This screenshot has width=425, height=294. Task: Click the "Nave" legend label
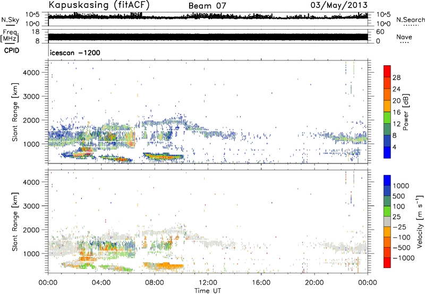[404, 37]
